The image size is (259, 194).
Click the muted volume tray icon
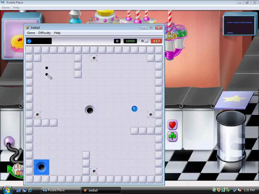tap(240, 190)
